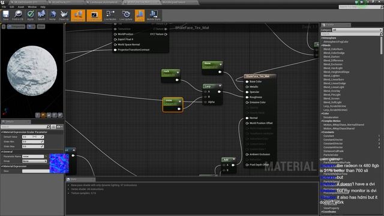The image size is (384, 216).
Task: Toggle Mobile Stats toolbar button
Action: 154,16
